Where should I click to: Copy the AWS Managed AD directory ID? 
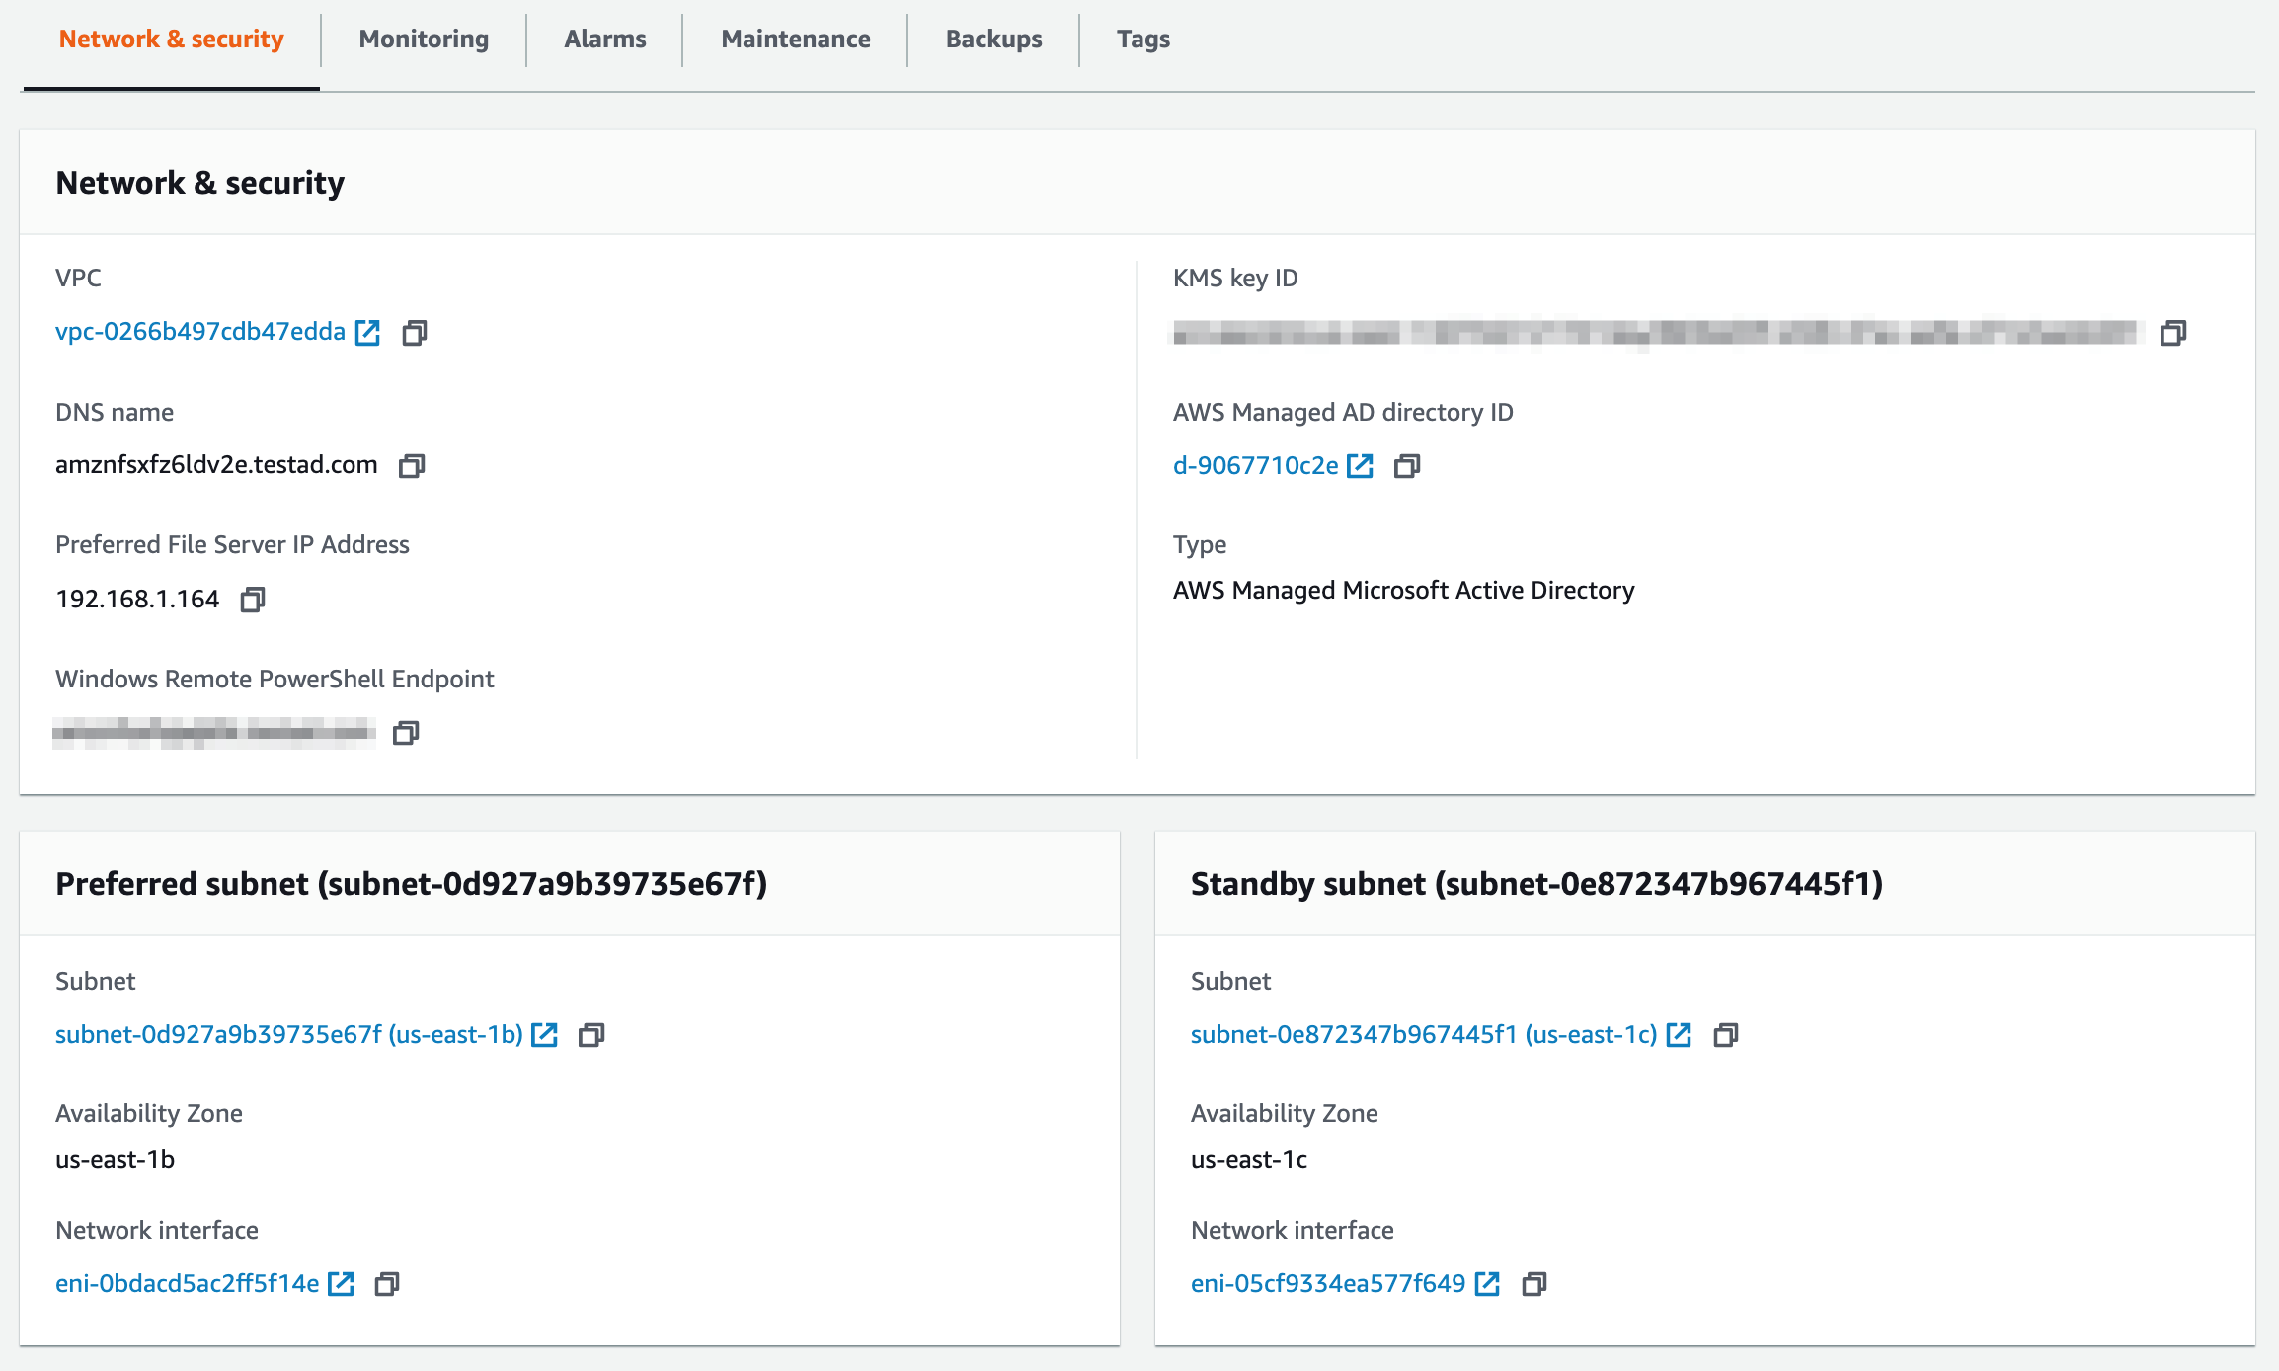[x=1406, y=465]
